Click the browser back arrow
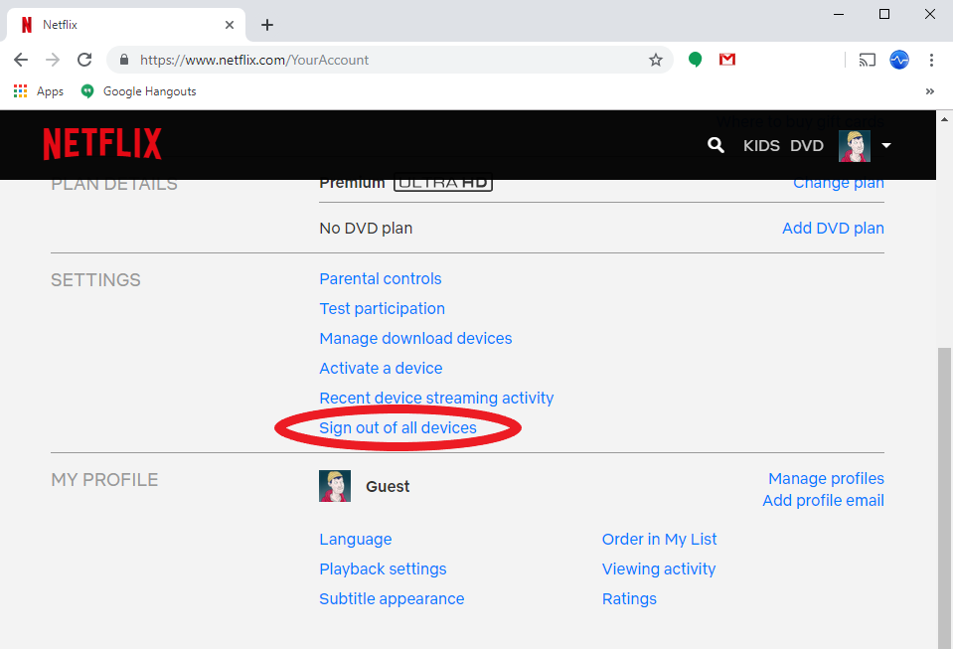953x649 pixels. click(21, 60)
